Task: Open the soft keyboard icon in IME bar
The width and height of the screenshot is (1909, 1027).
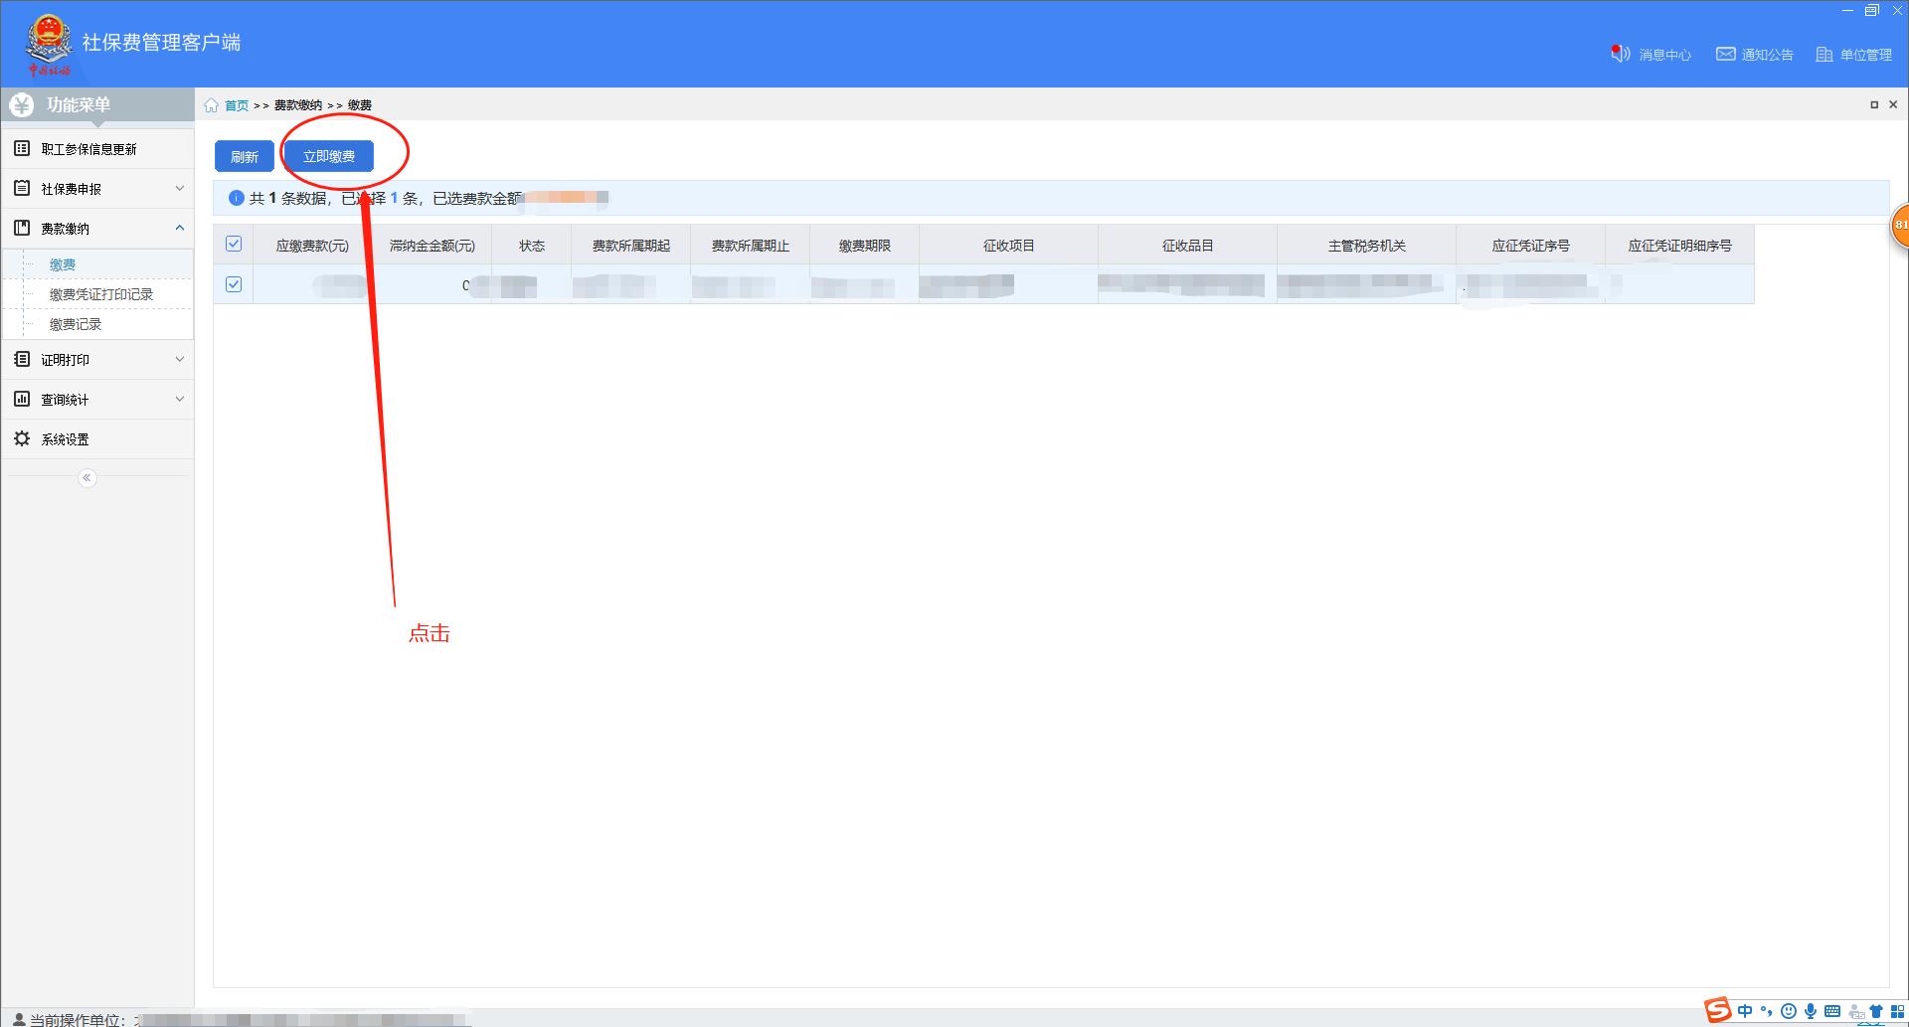Action: (1832, 1011)
